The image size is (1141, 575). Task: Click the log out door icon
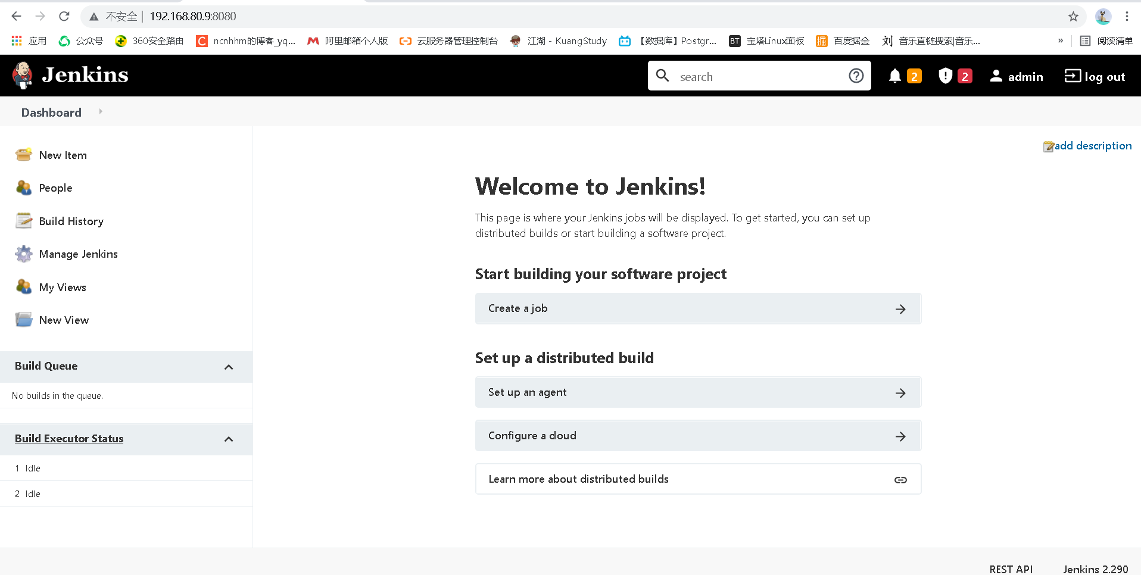coord(1073,76)
